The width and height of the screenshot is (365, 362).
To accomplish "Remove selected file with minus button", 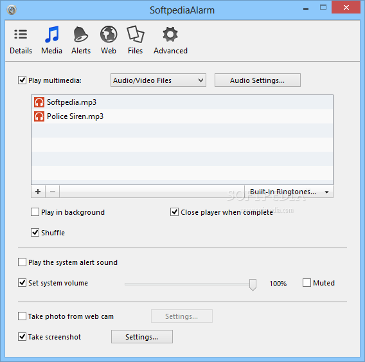I will coord(53,192).
